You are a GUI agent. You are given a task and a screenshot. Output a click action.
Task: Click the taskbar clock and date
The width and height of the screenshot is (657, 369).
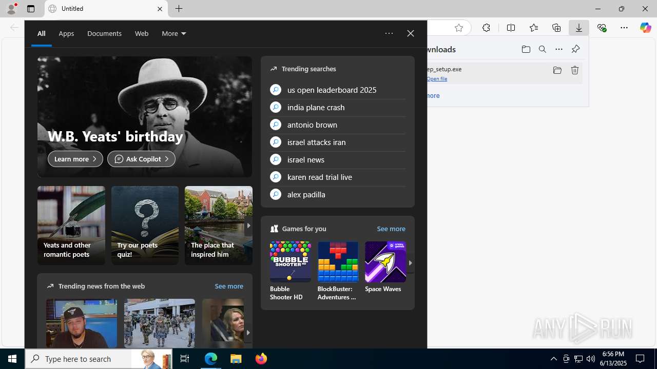(614, 359)
